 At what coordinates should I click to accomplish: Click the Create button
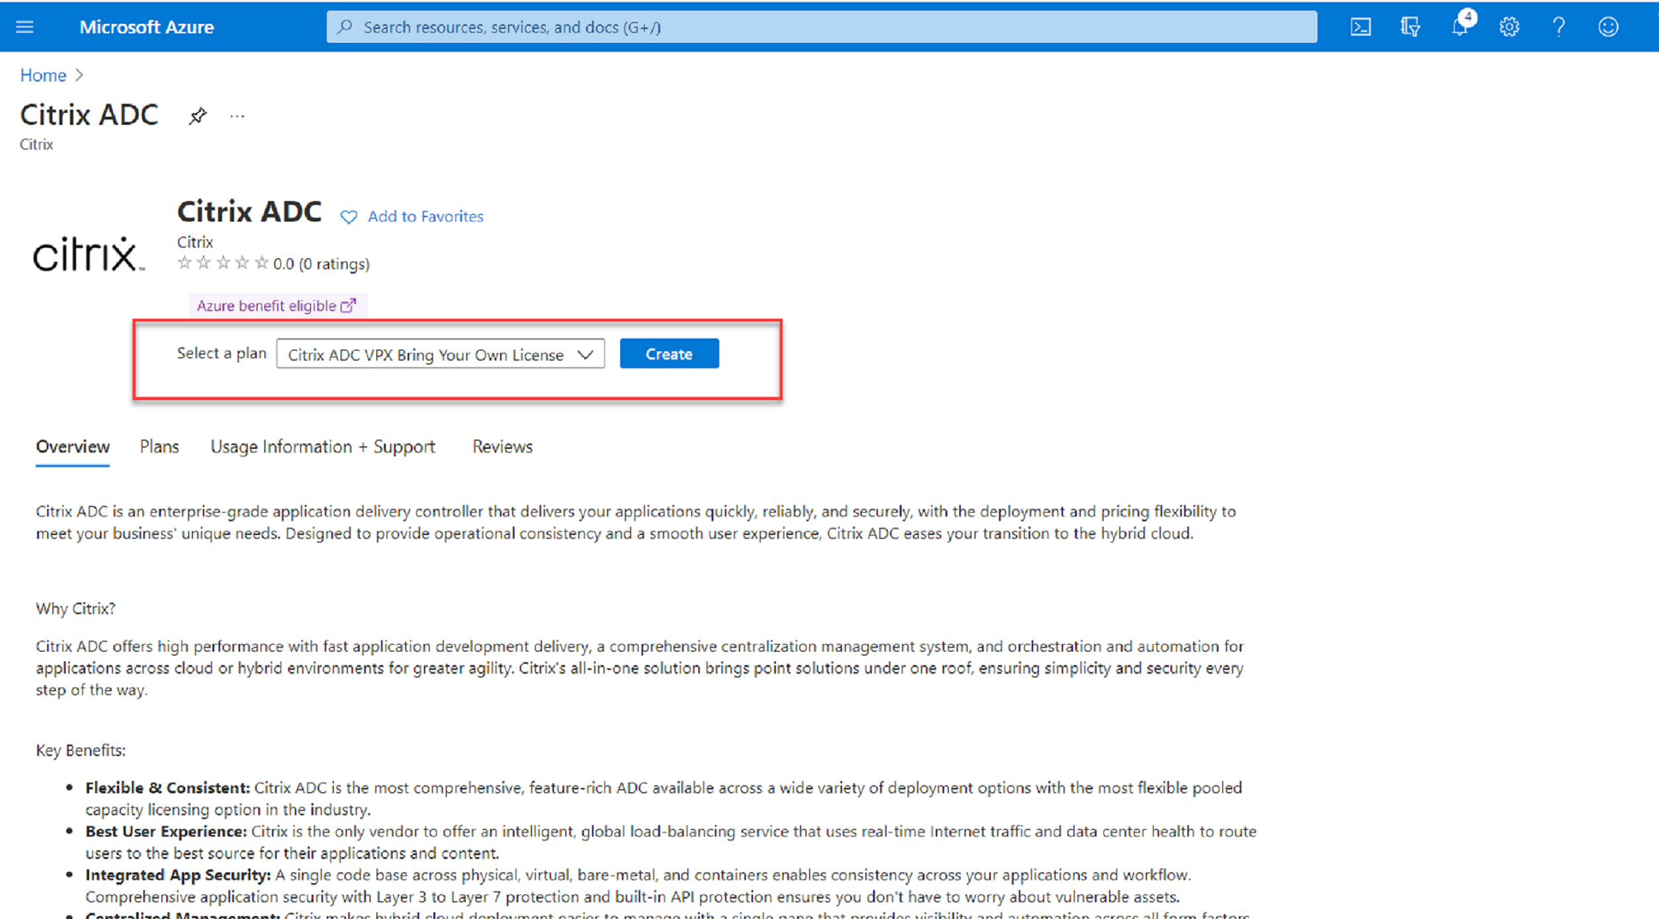click(668, 353)
